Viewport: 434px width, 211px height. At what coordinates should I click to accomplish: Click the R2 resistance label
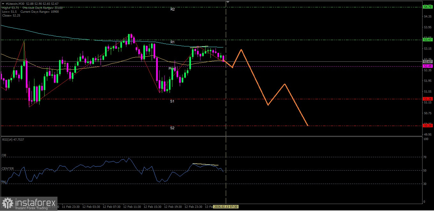(x=172, y=10)
